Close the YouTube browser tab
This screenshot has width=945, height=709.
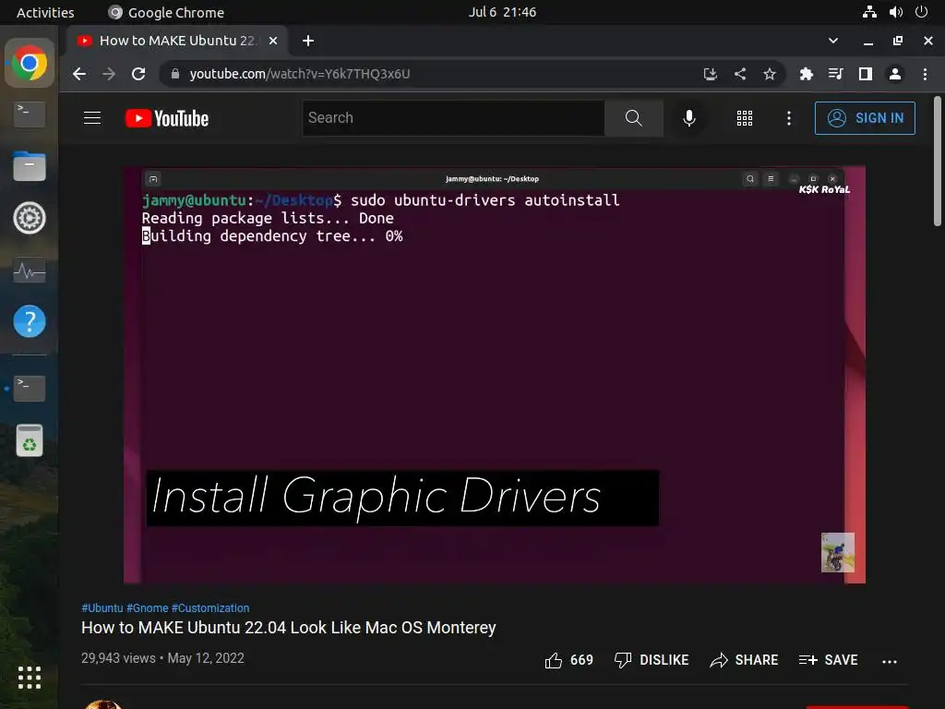[273, 41]
